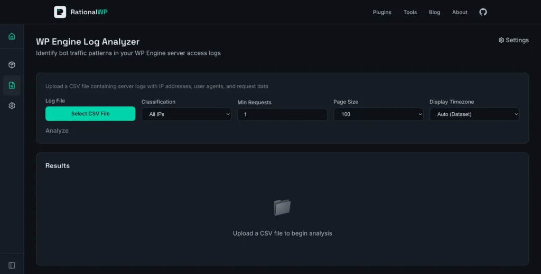Open the gear icon in sidebar

tap(12, 106)
